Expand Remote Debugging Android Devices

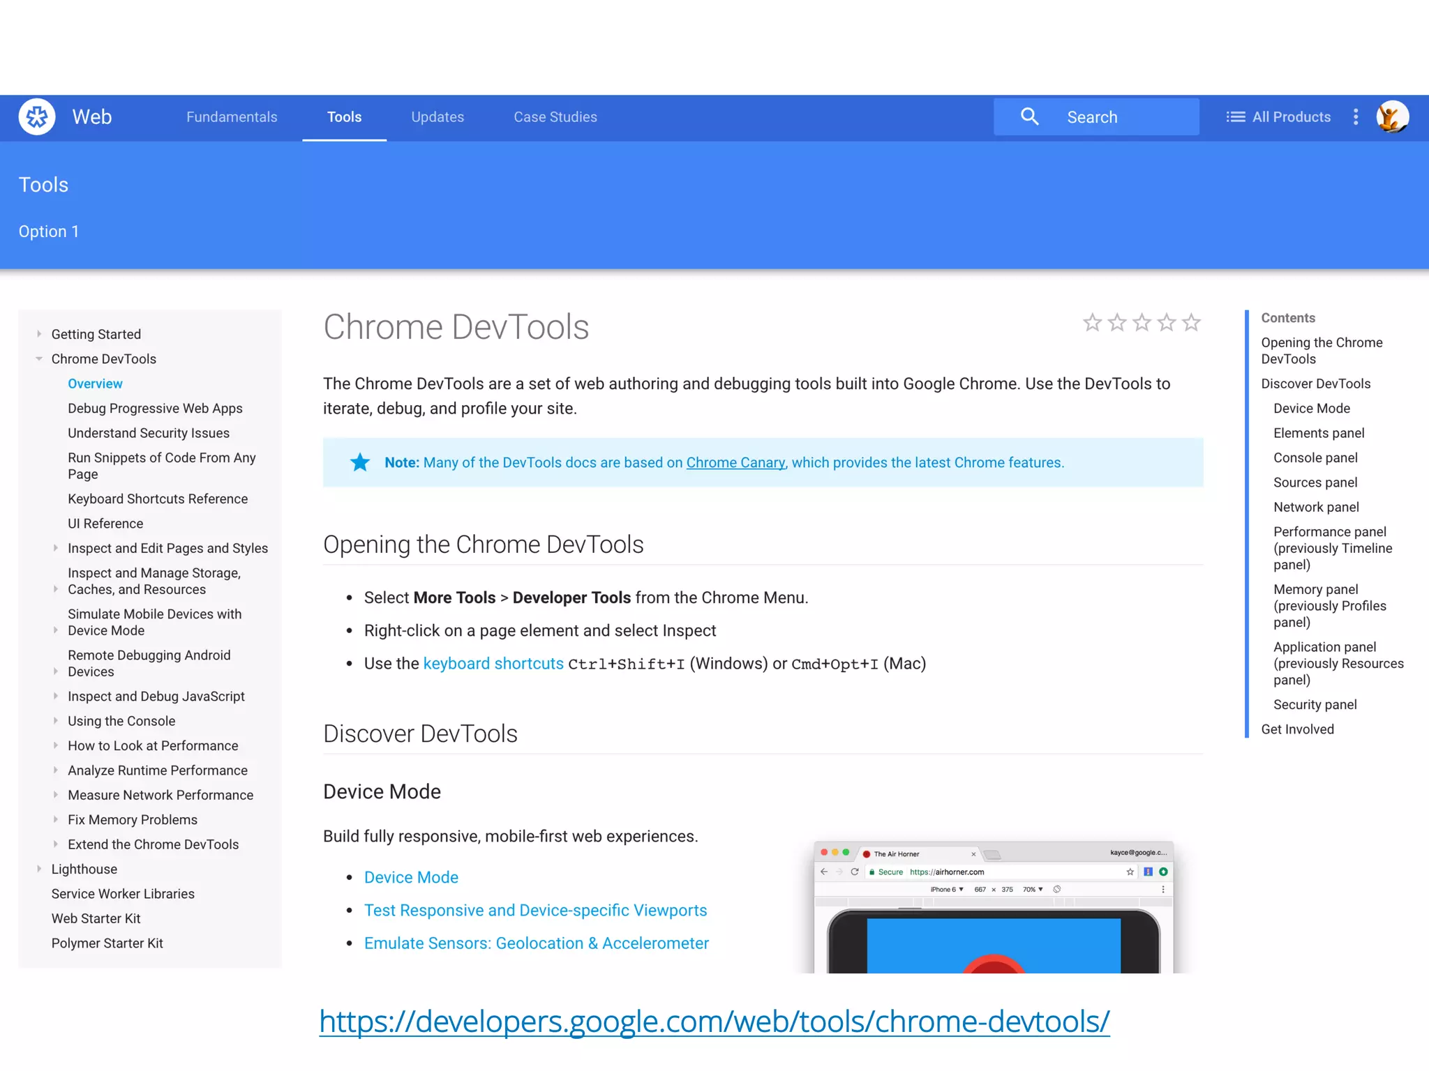click(x=56, y=671)
